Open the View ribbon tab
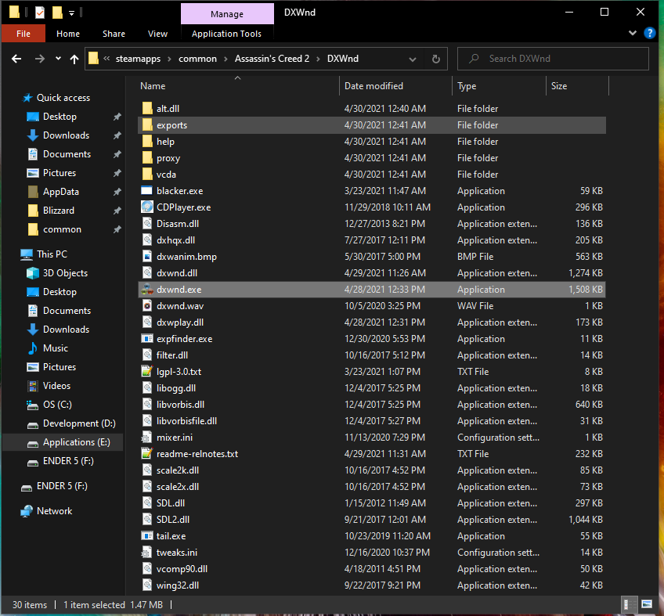This screenshot has width=664, height=616. point(157,34)
